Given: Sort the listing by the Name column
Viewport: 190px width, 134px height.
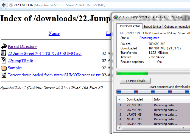Looking at the screenshot, I should 54,33.
